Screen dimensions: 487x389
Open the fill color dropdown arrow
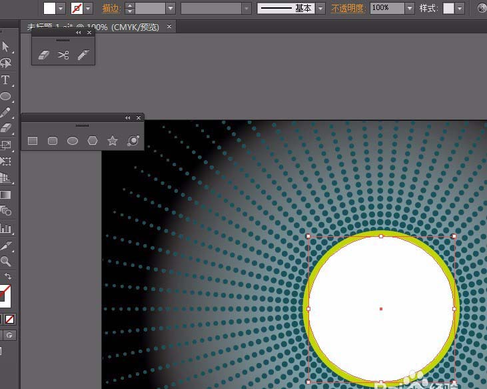coord(61,9)
